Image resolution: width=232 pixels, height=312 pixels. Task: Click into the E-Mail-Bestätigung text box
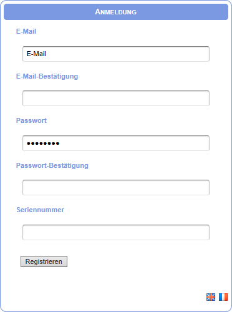116,98
